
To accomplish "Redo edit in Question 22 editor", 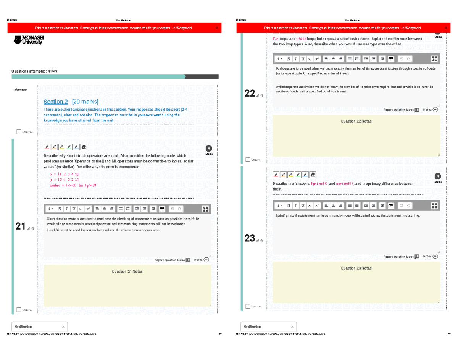I will (409, 59).
